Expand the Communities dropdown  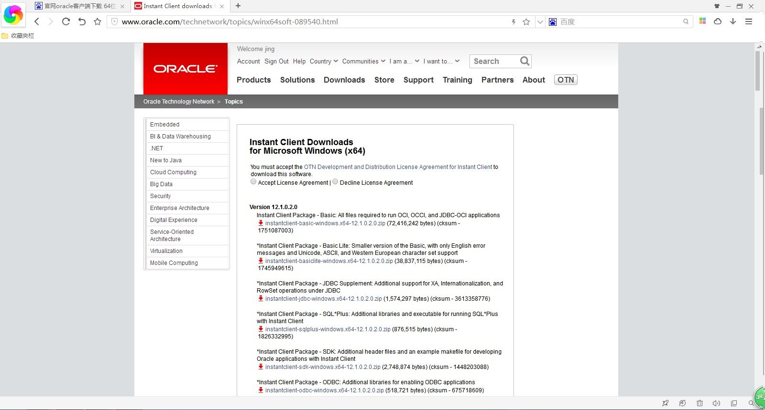(x=364, y=61)
